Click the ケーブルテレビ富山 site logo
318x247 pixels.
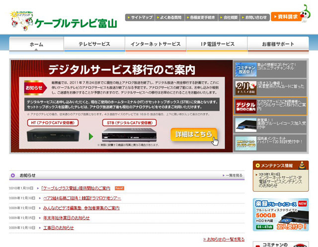click(64, 21)
